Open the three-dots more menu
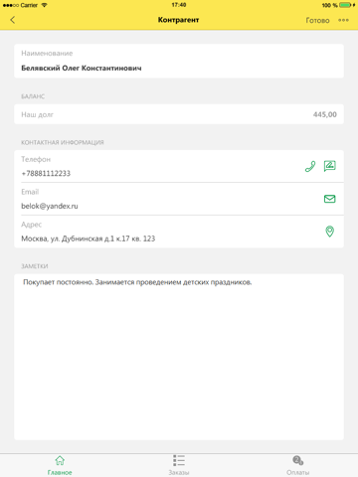 pyautogui.click(x=343, y=20)
